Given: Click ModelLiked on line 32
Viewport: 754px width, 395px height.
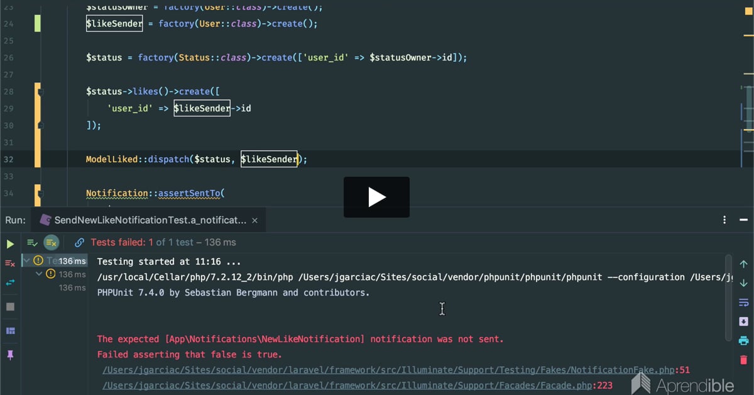Looking at the screenshot, I should 112,160.
